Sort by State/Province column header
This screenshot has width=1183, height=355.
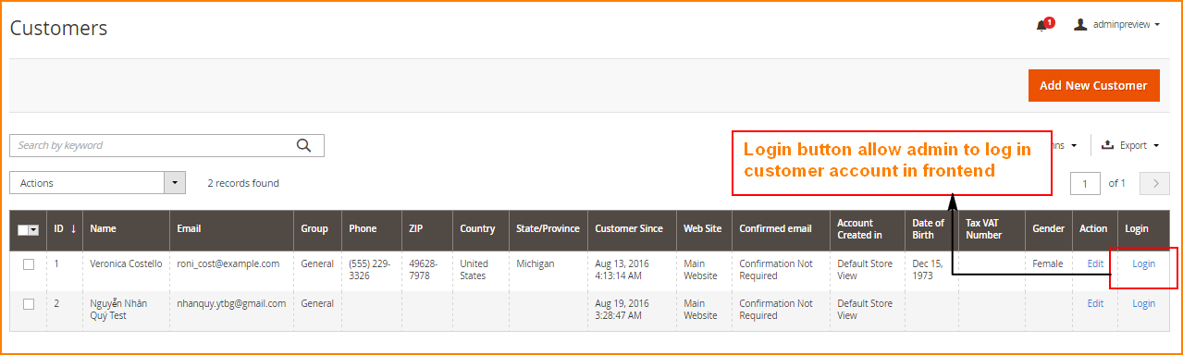[548, 229]
